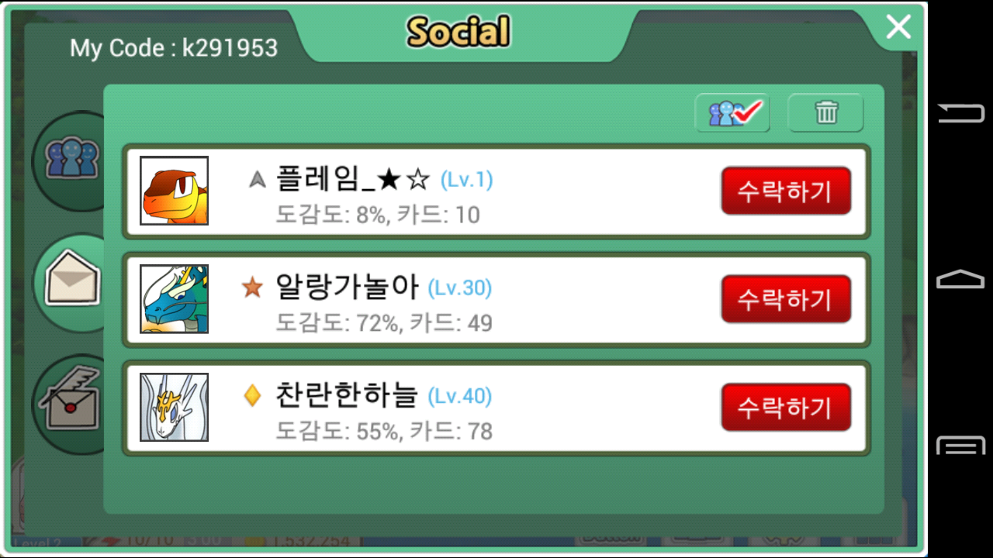Tap the orange lizard avatar thumbnail
The image size is (993, 558).
pyautogui.click(x=175, y=191)
